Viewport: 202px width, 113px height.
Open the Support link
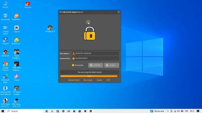click(99, 80)
